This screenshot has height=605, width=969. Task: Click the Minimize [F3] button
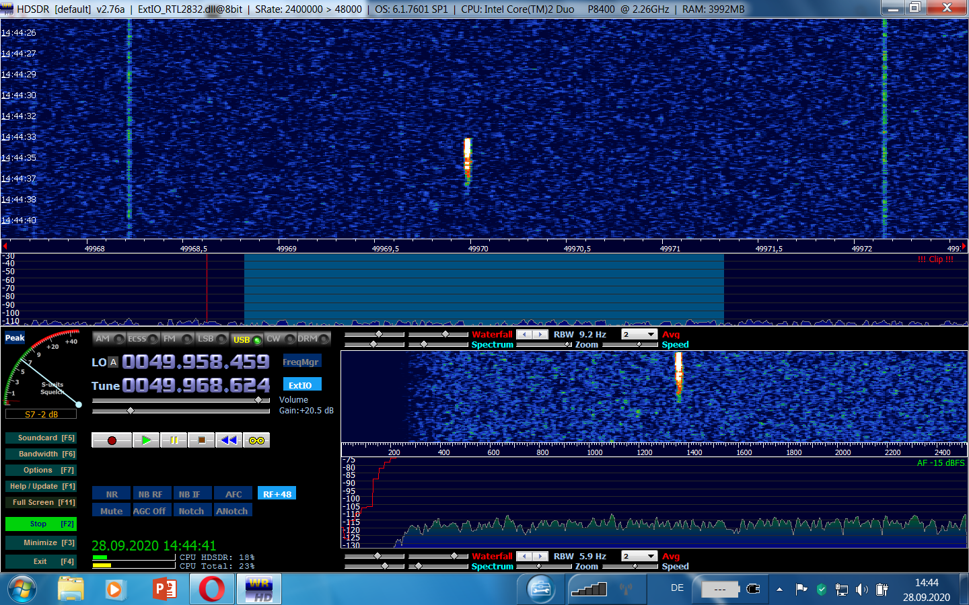tap(41, 542)
